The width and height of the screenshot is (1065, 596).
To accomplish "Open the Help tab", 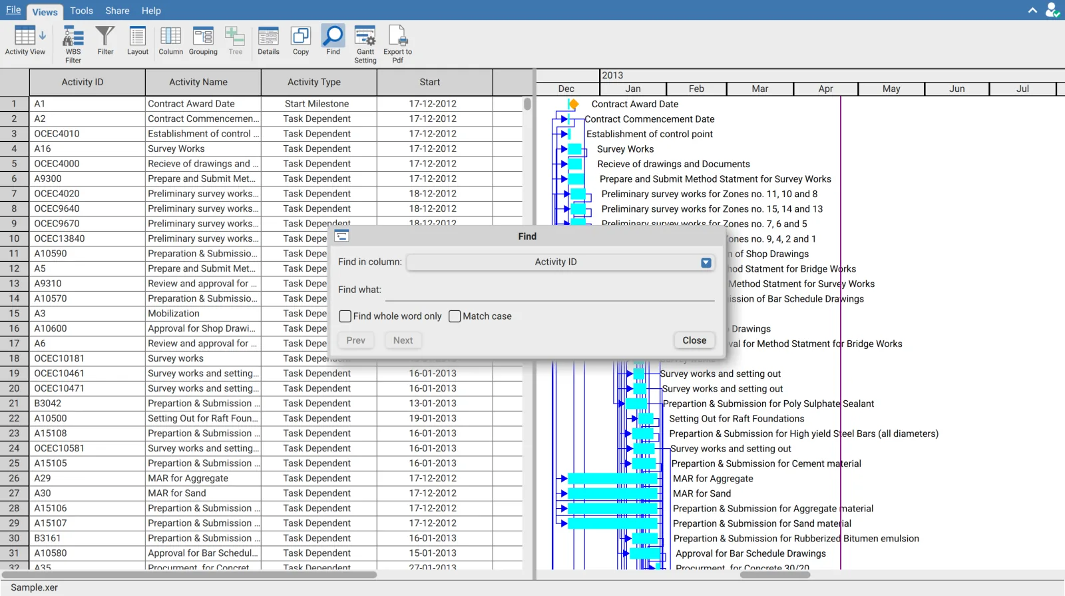I will click(x=151, y=11).
